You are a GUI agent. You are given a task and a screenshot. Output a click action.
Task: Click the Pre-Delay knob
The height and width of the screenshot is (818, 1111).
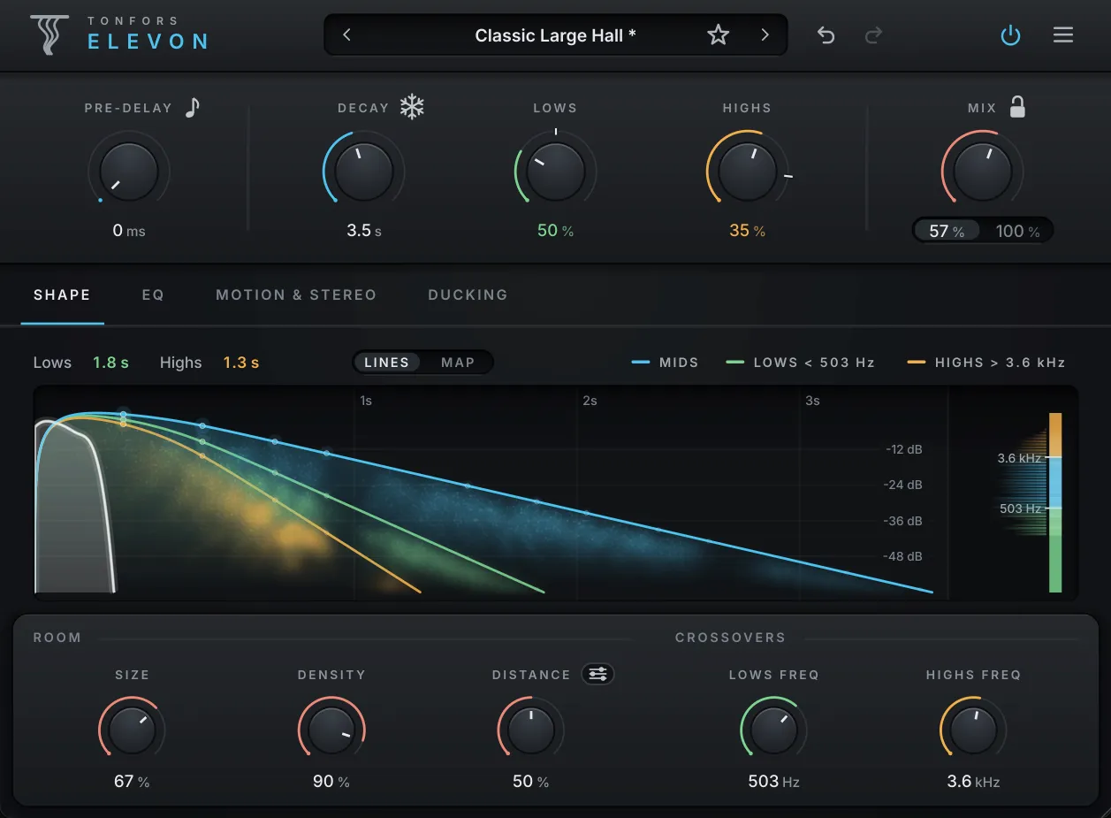click(x=128, y=172)
